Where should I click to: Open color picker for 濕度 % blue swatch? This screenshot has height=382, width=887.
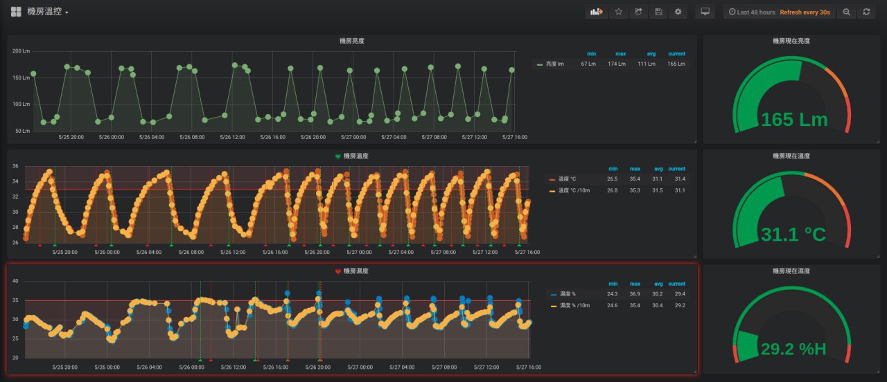(552, 294)
